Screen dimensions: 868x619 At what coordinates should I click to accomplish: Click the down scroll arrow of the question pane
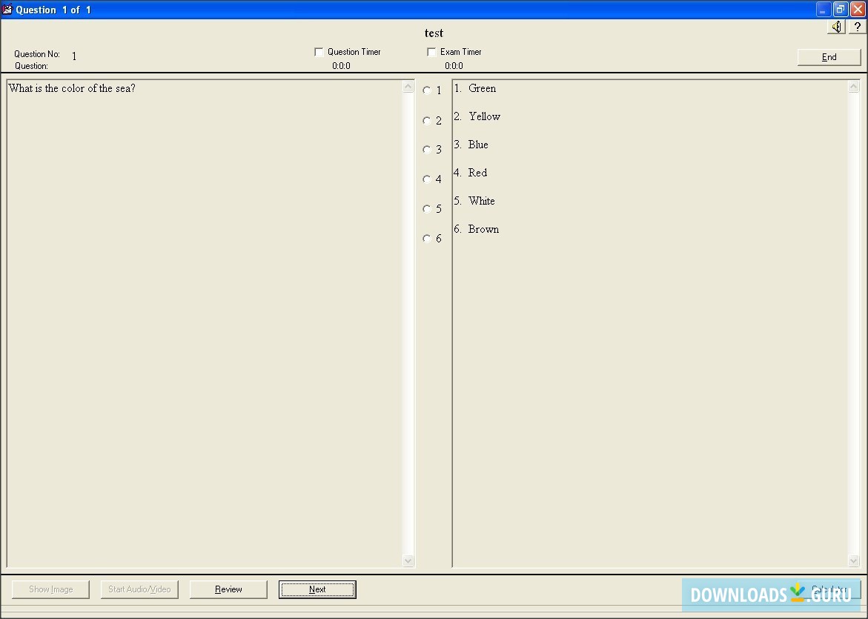(408, 561)
